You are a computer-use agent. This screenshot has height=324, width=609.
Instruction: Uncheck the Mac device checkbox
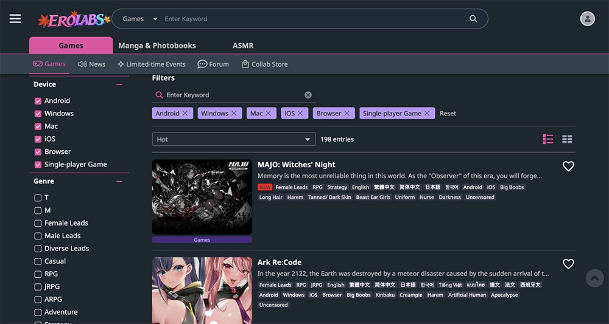[x=38, y=126]
